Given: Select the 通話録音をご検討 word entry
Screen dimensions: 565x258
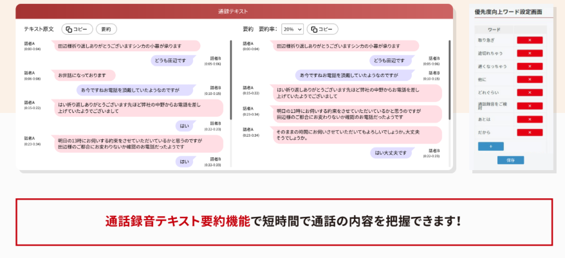Looking at the screenshot, I should pyautogui.click(x=493, y=105).
